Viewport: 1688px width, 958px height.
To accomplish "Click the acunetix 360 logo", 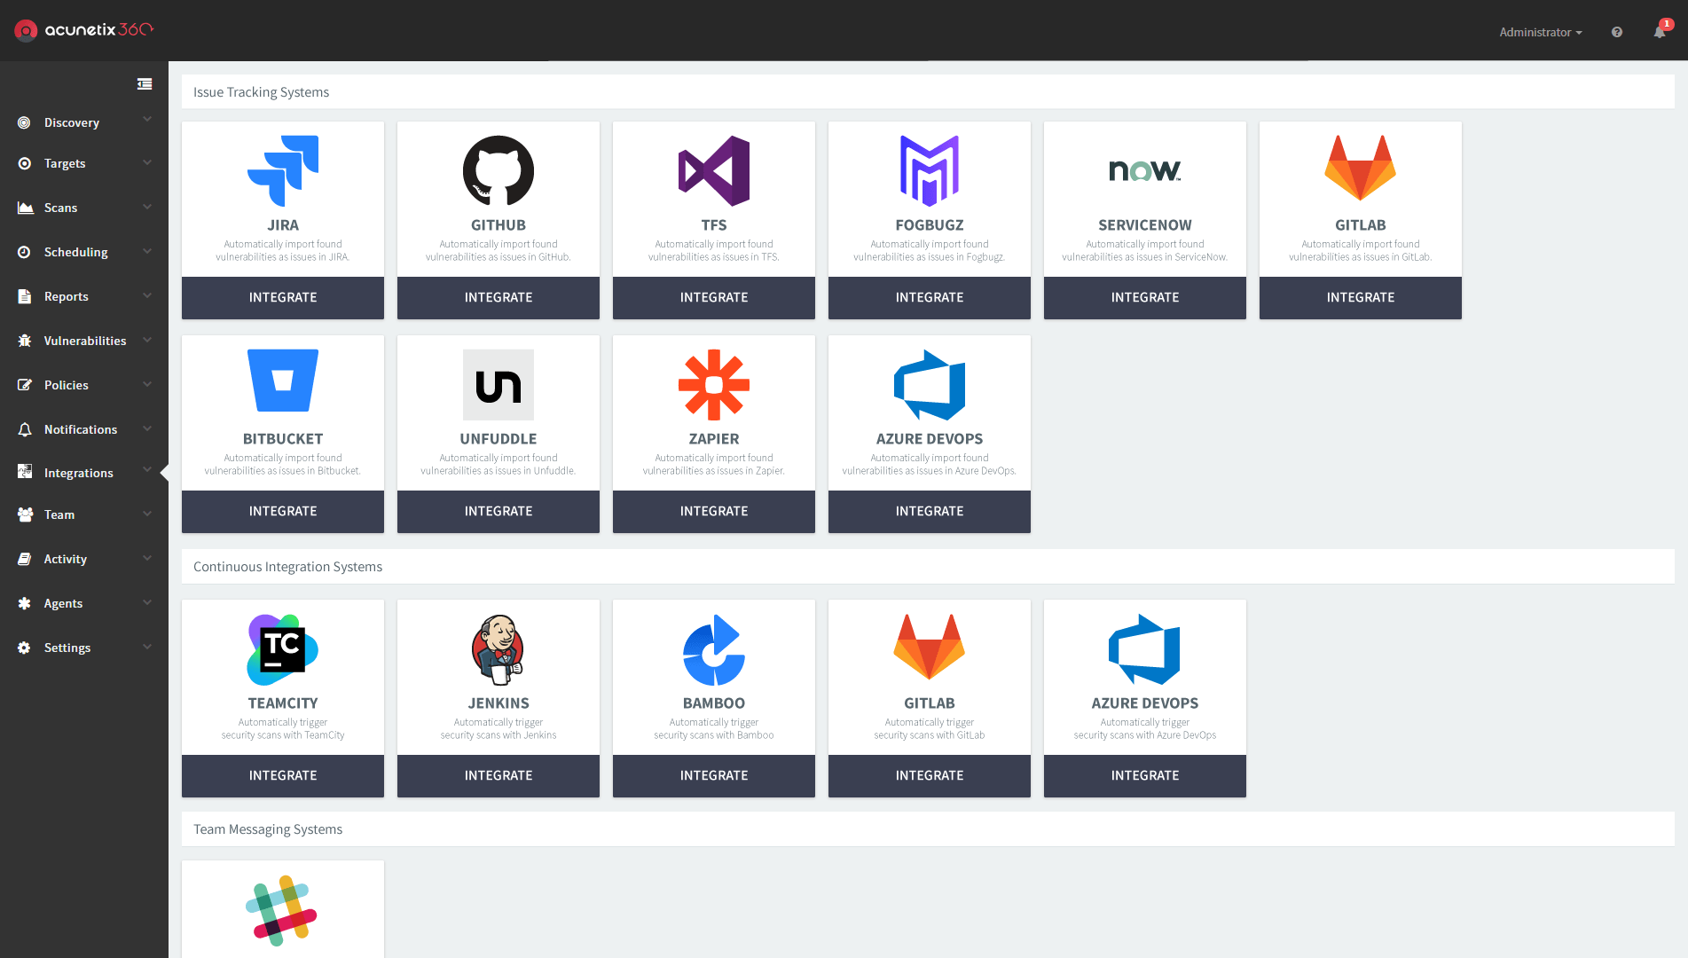I will tap(82, 29).
